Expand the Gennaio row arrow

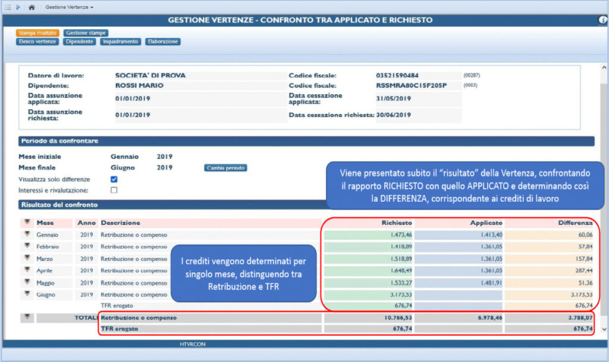[27, 234]
